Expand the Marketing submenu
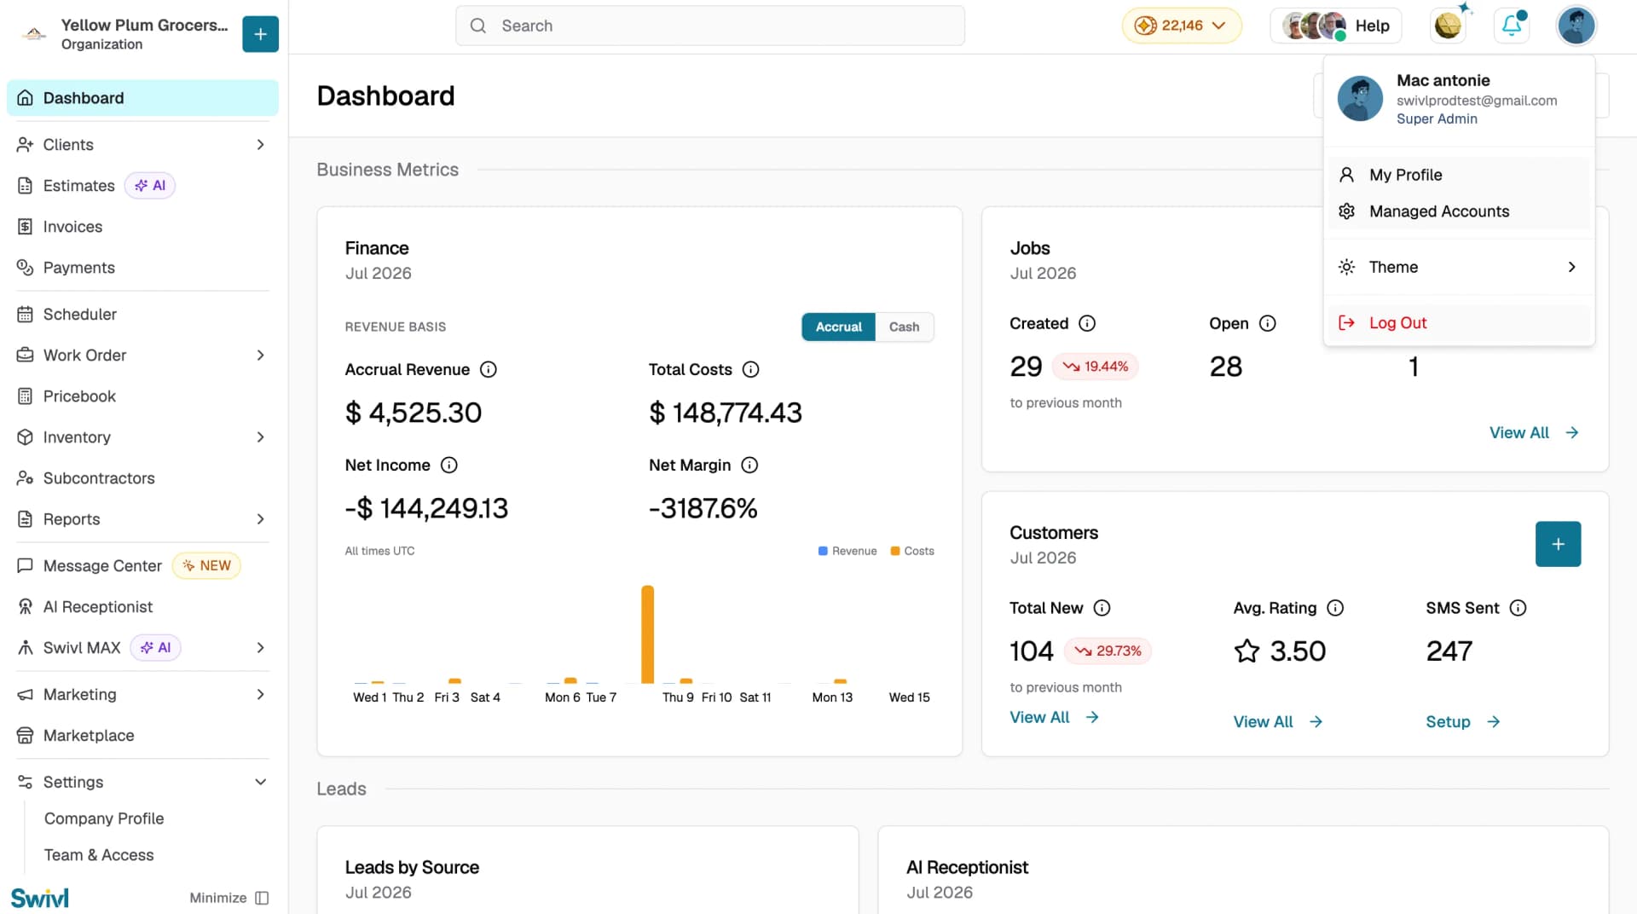Screen dimensions: 1637x914 [261, 695]
